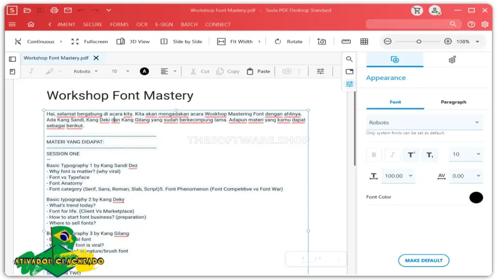Click the Copy button
This screenshot has height=280, width=497.
tap(228, 71)
